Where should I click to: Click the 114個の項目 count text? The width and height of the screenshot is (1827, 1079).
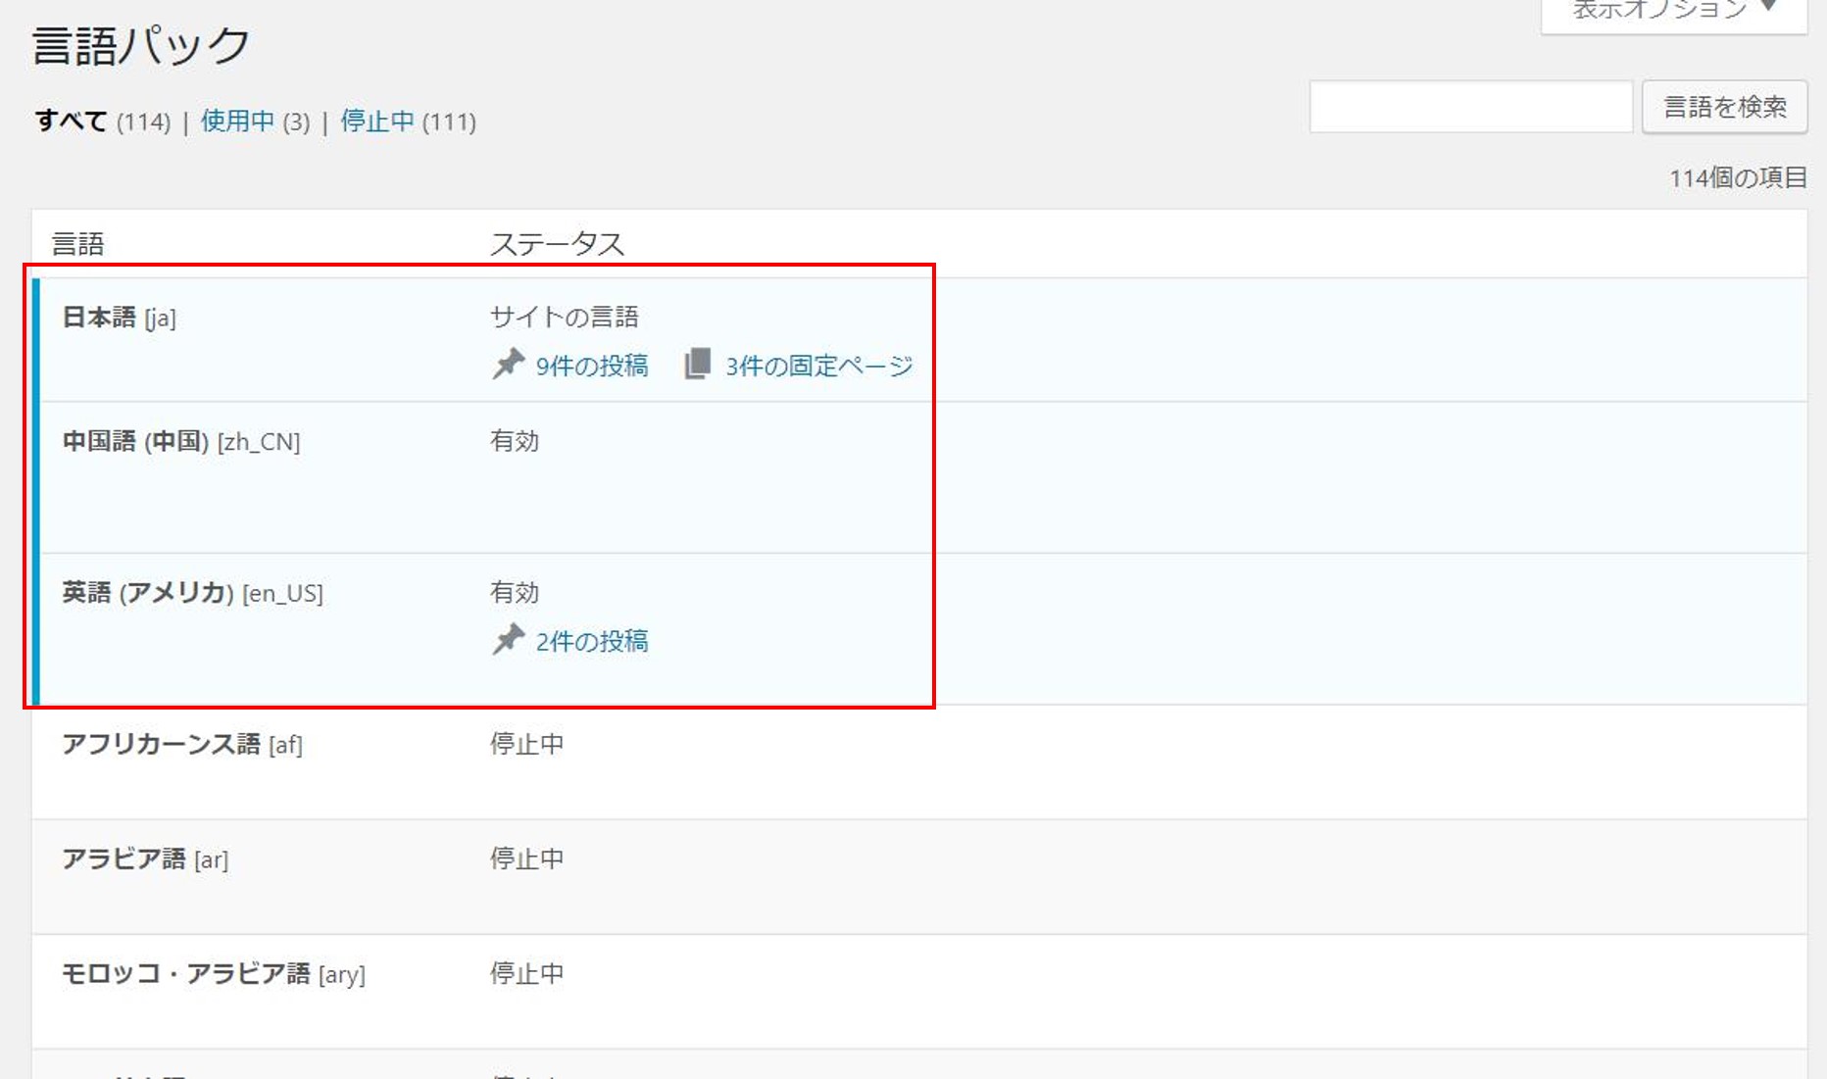1738,177
